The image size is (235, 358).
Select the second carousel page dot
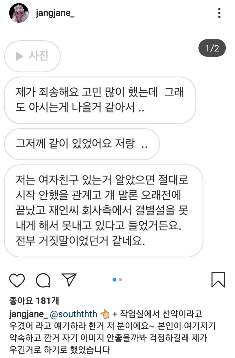point(120,280)
